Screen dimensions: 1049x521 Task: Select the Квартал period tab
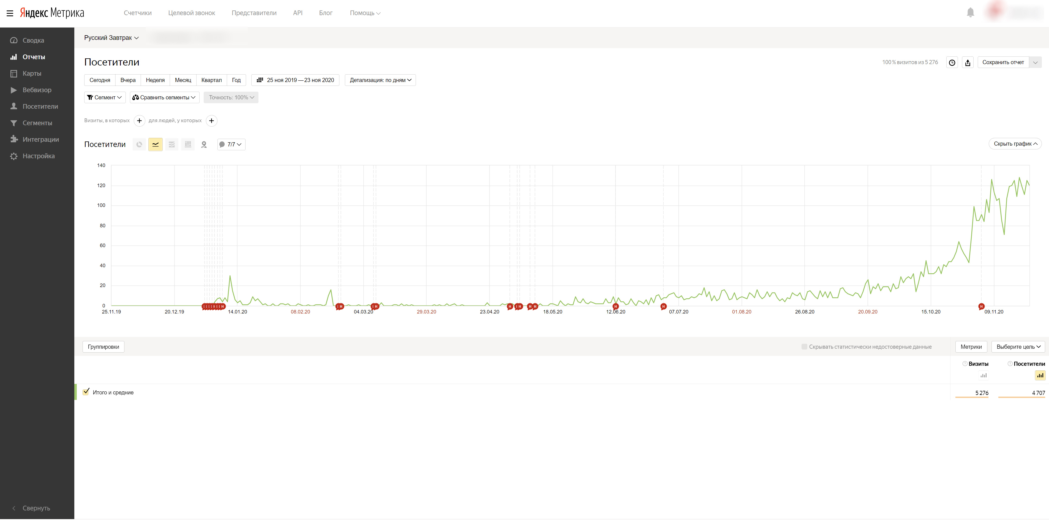[211, 80]
